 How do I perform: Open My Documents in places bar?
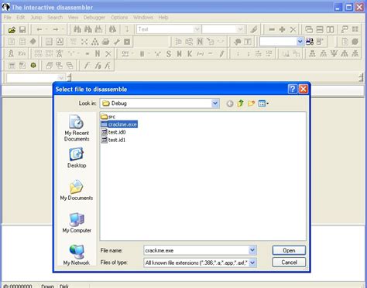[x=77, y=190]
